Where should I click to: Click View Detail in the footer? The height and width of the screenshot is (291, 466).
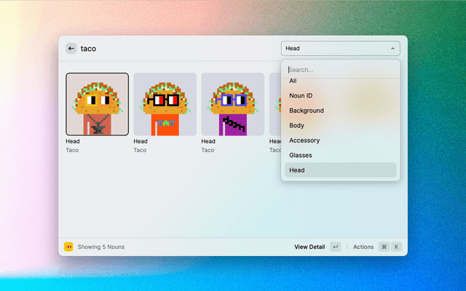coord(309,247)
